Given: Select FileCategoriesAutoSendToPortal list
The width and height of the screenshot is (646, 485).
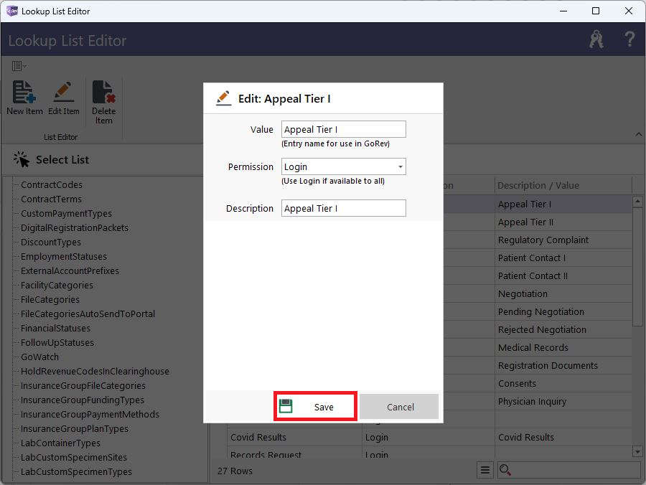Looking at the screenshot, I should pos(88,314).
